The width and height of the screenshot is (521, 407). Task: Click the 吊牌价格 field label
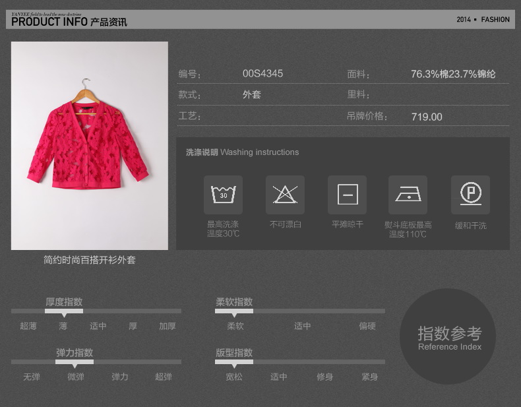367,116
